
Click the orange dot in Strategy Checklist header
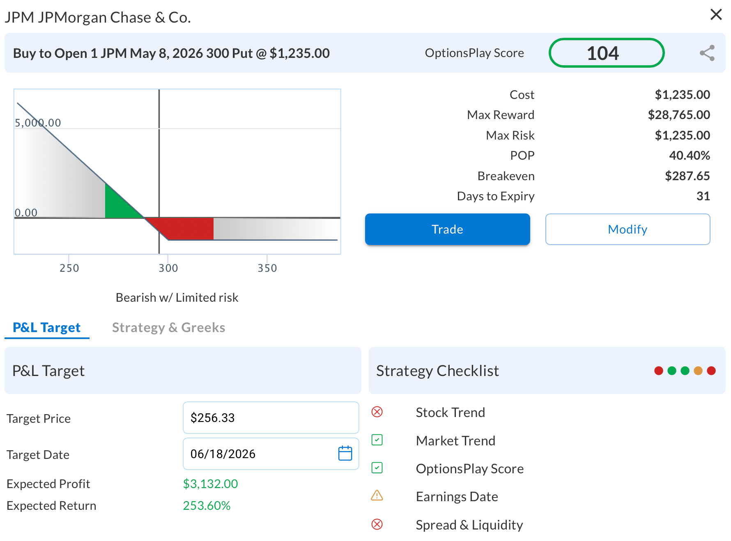698,371
